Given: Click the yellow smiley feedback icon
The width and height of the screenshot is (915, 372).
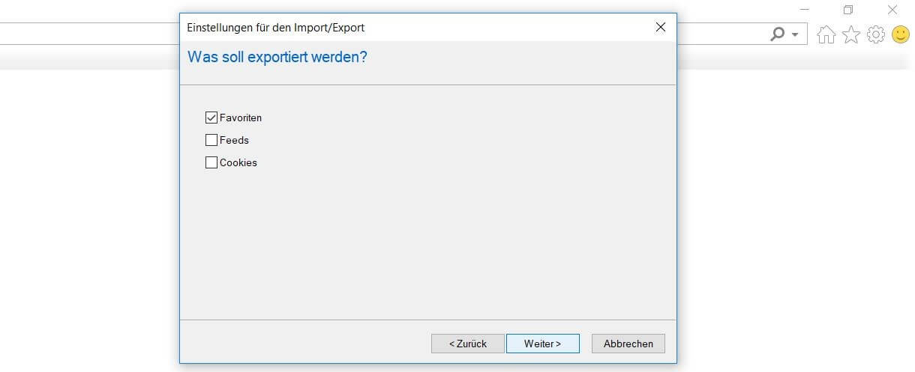Looking at the screenshot, I should pyautogui.click(x=901, y=34).
